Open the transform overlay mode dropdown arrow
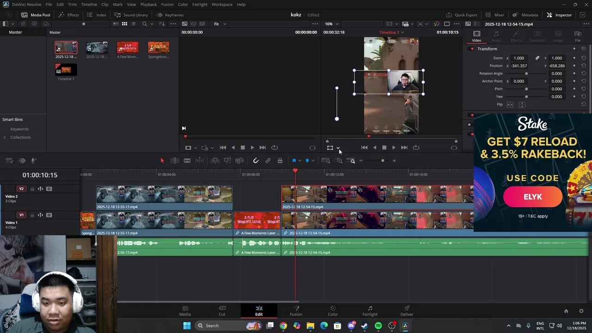Screen dimensions: 592x333 [338, 148]
